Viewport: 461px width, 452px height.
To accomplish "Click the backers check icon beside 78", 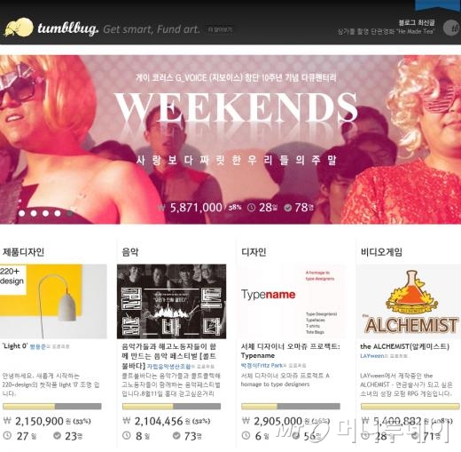I will click(x=288, y=208).
